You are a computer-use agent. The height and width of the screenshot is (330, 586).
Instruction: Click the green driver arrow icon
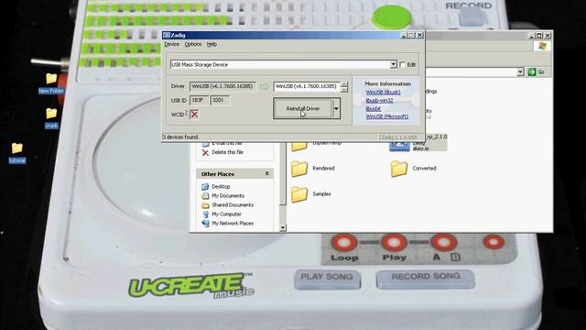click(265, 87)
